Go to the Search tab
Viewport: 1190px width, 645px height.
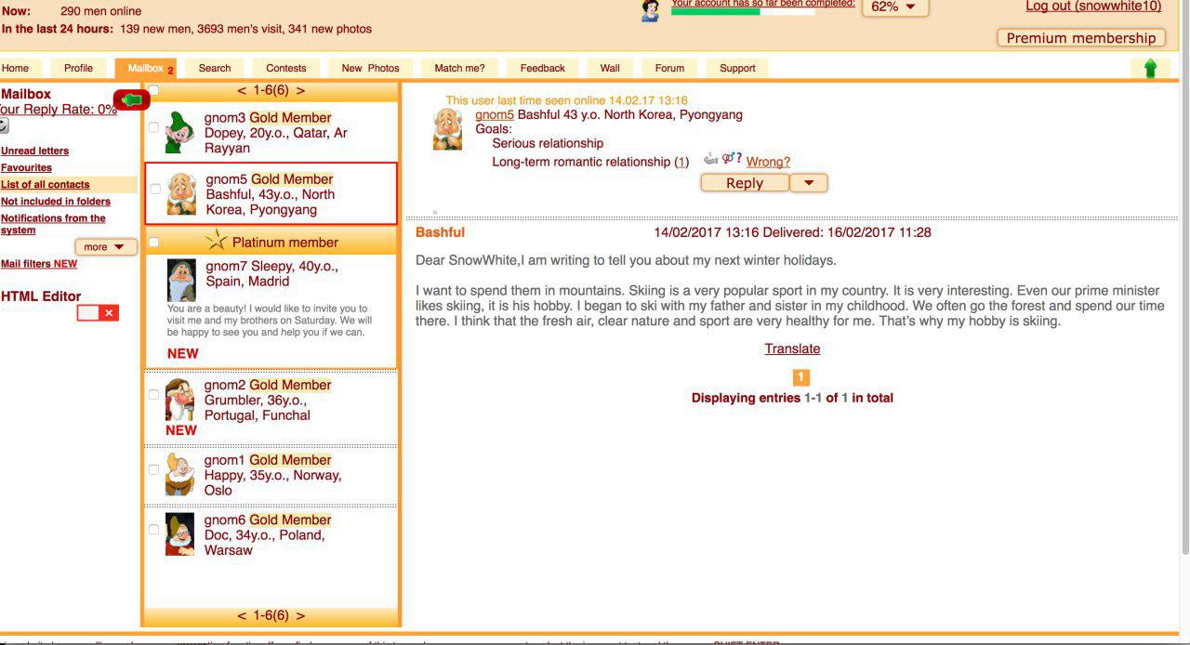pyautogui.click(x=215, y=68)
